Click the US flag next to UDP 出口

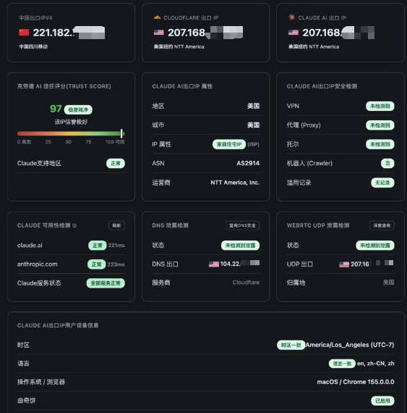coord(344,264)
